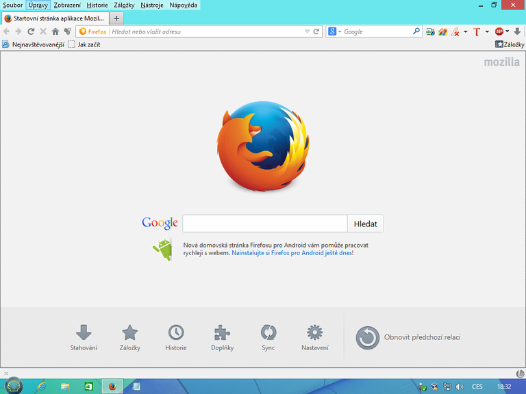Click the Firefox identity badge in address bar
The image size is (526, 394).
tap(92, 31)
